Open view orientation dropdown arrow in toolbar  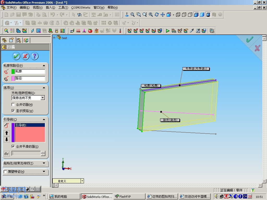(x=173, y=15)
